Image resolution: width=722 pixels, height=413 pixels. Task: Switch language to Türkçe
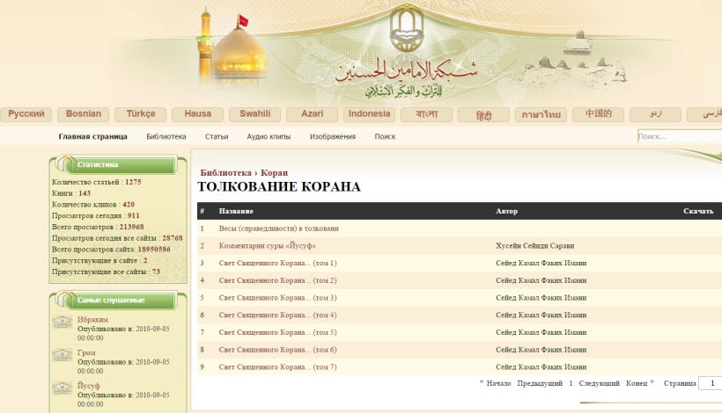pos(141,114)
